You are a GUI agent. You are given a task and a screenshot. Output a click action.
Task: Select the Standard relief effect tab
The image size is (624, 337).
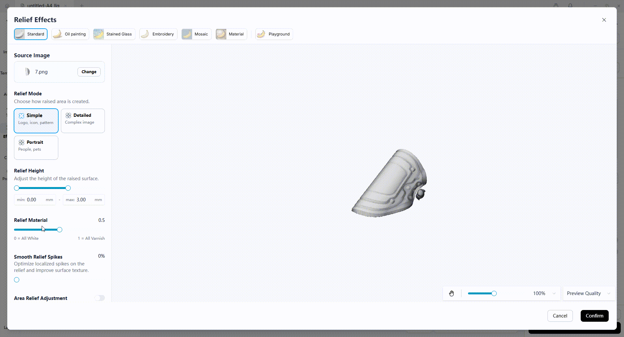point(31,34)
